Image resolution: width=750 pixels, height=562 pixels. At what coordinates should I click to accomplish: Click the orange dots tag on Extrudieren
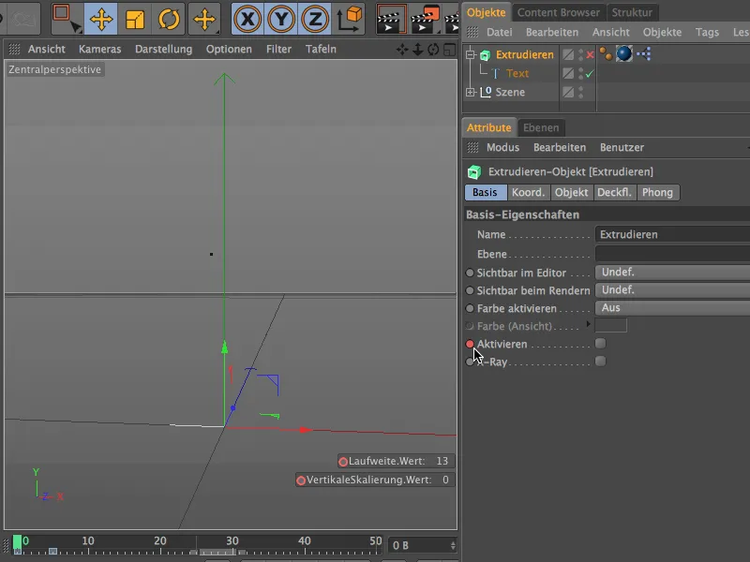606,54
